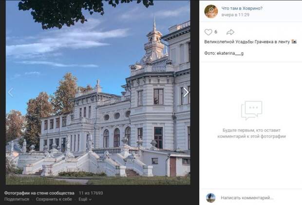This screenshot has height=205, width=302.
Task: Open the post timestamp вчера в 11:29
Action: coord(235,15)
